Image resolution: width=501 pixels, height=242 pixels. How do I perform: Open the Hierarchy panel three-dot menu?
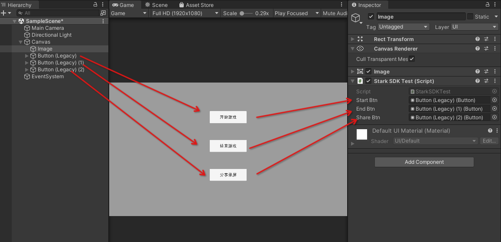pyautogui.click(x=103, y=4)
